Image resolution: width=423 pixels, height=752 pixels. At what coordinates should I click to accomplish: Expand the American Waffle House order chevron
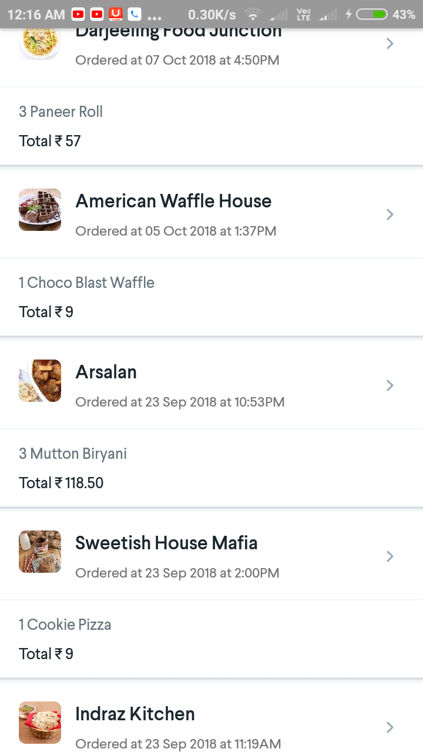click(390, 214)
